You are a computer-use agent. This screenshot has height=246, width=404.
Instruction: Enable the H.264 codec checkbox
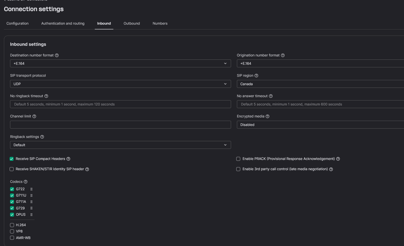pos(12,225)
